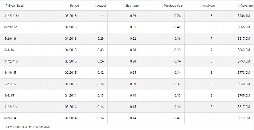Select the Event Date header label
Image resolution: width=254 pixels, height=130 pixels.
pyautogui.click(x=16, y=6)
